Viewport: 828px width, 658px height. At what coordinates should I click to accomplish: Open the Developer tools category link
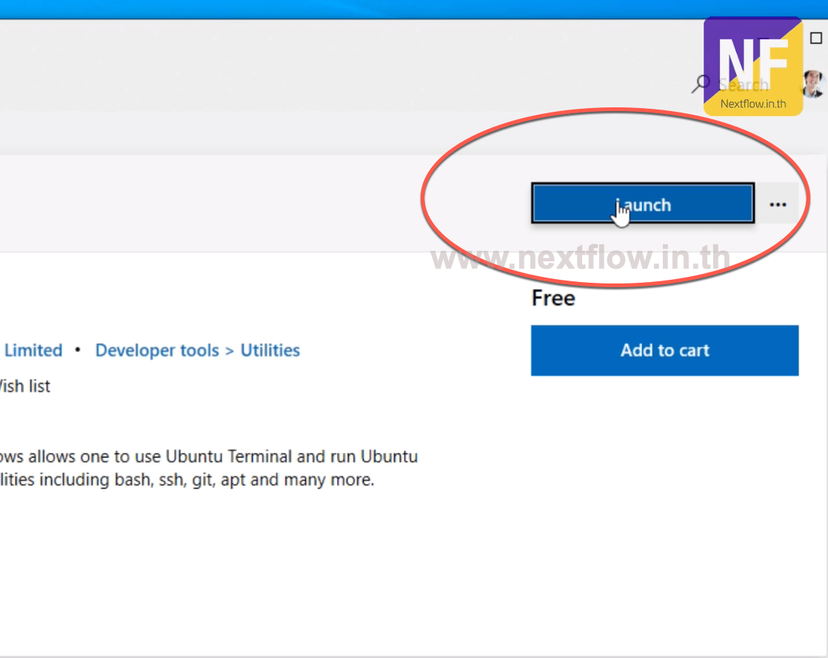[157, 350]
